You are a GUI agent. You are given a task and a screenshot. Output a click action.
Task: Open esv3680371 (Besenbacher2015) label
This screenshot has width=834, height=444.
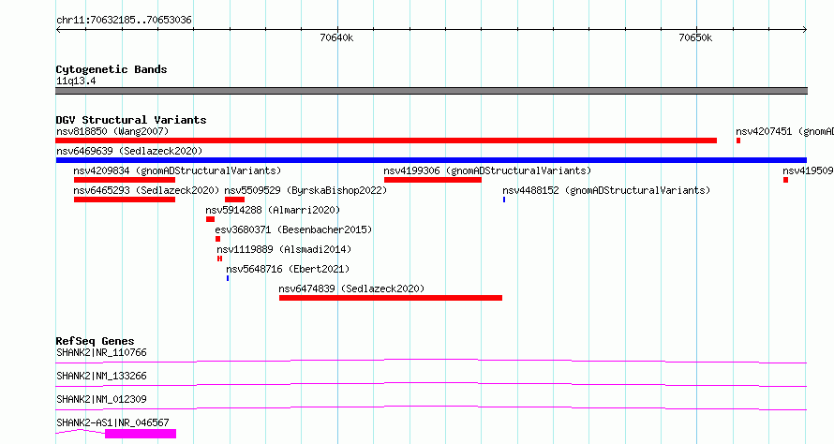(x=293, y=229)
